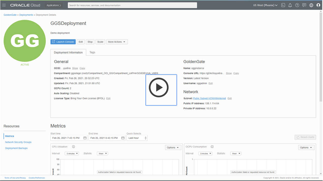
Task: Open Deployment Backups resource
Action: [x=16, y=148]
